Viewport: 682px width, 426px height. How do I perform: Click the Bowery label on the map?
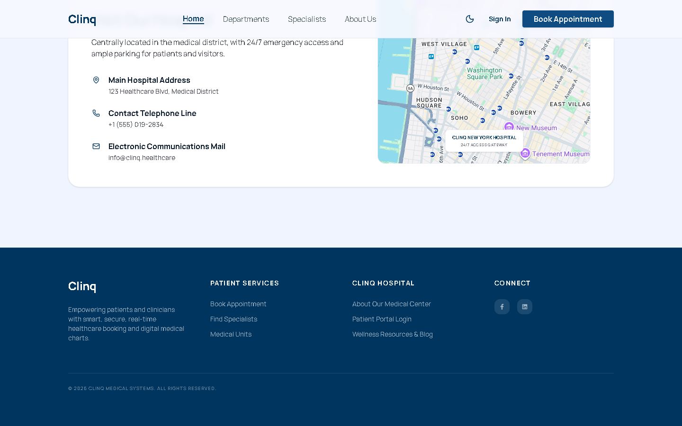[x=523, y=113]
